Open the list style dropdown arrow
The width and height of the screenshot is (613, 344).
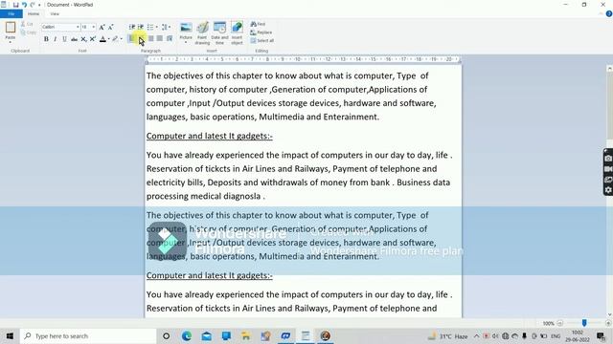pos(157,27)
